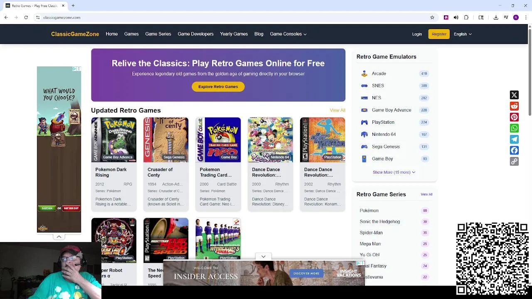Share page via WhatsApp icon
The image size is (532, 299).
tap(514, 128)
